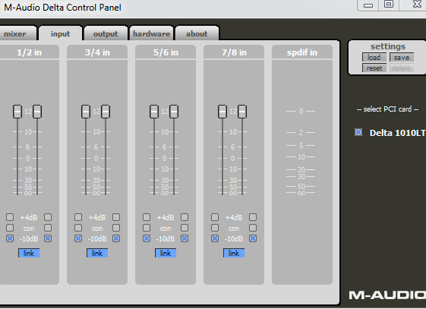Image resolution: width=426 pixels, height=309 pixels.
Task: Toggle right -10dB checkbox for 7/8 in
Action: click(x=253, y=238)
